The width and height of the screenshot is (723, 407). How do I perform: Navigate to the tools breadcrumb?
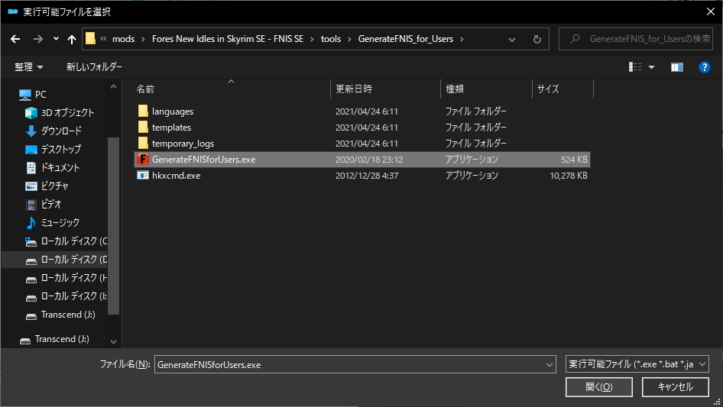tap(331, 39)
